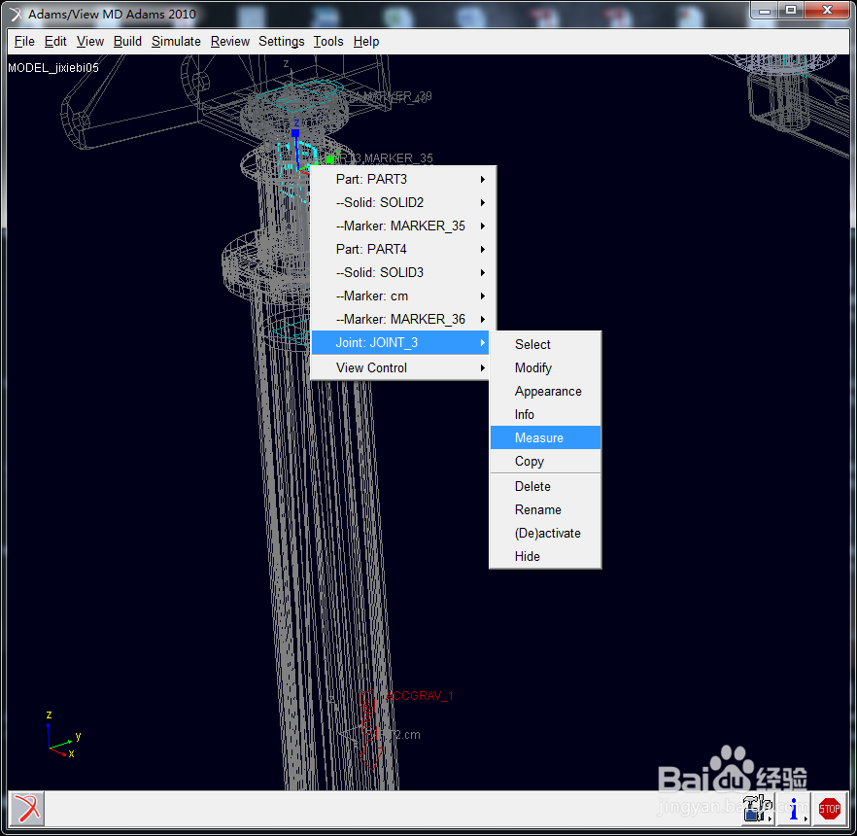This screenshot has height=836, width=857.
Task: Open the File menu
Action: [x=24, y=42]
